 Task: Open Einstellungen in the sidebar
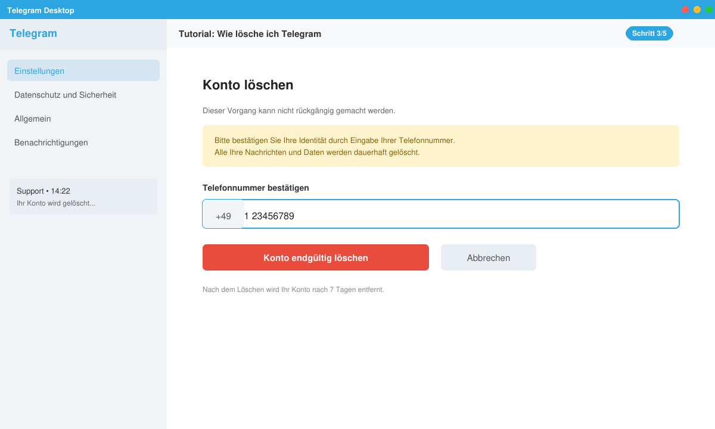[x=83, y=70]
